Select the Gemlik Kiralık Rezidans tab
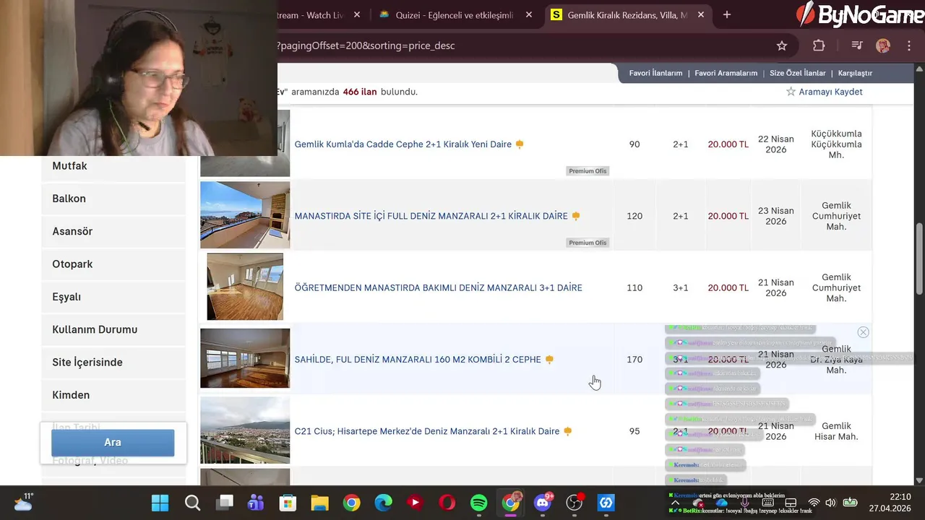Viewport: 925px width, 520px height. tap(627, 14)
